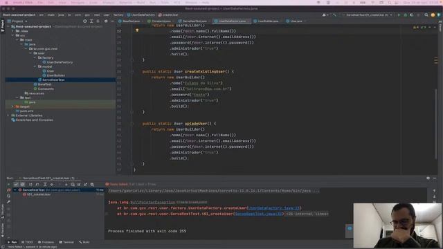
Task: Switch to the Constants.java editor tab
Action: click(x=161, y=21)
